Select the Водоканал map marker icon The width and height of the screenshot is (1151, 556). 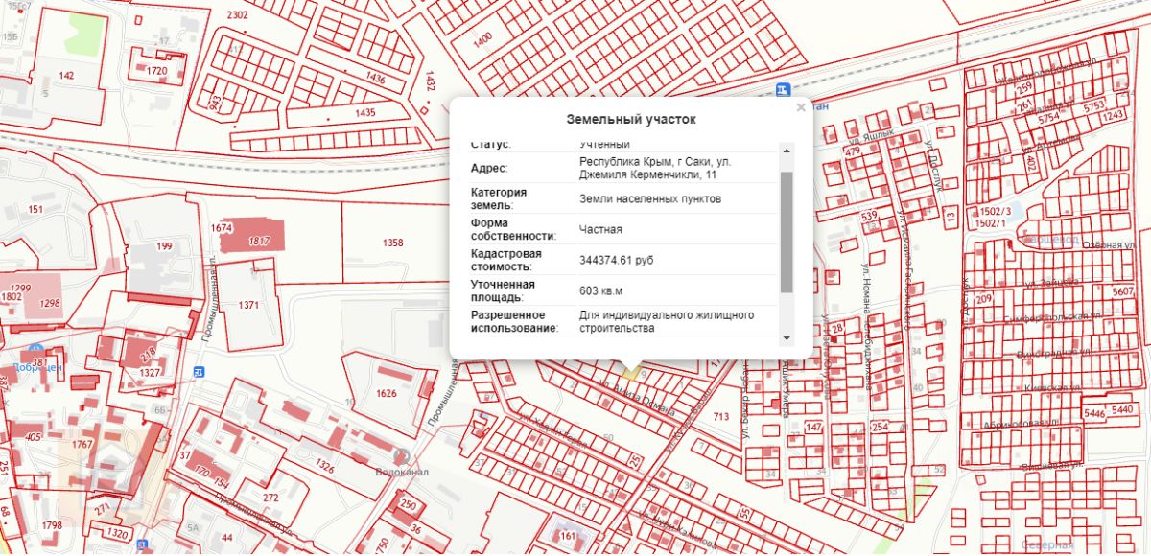click(402, 455)
